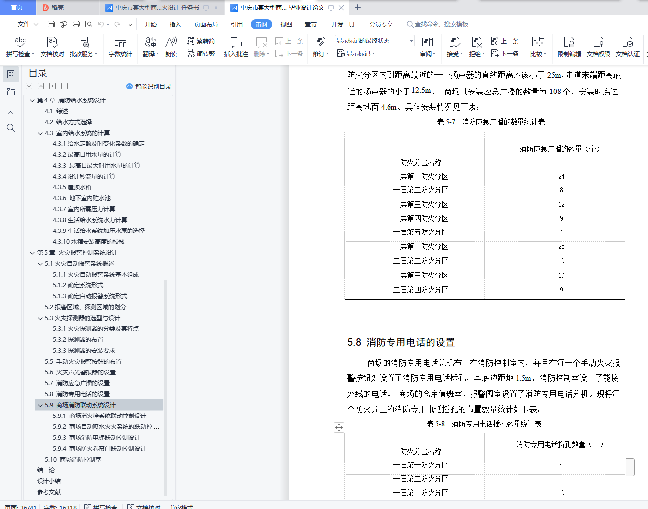Screen dimensions: 648x509
Task: Click the 5.8 消防专用电话的设置 document heading
Action: tap(401, 342)
